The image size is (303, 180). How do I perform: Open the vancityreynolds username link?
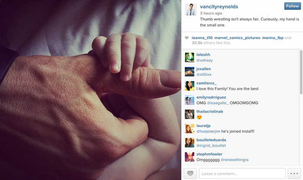pos(219,6)
